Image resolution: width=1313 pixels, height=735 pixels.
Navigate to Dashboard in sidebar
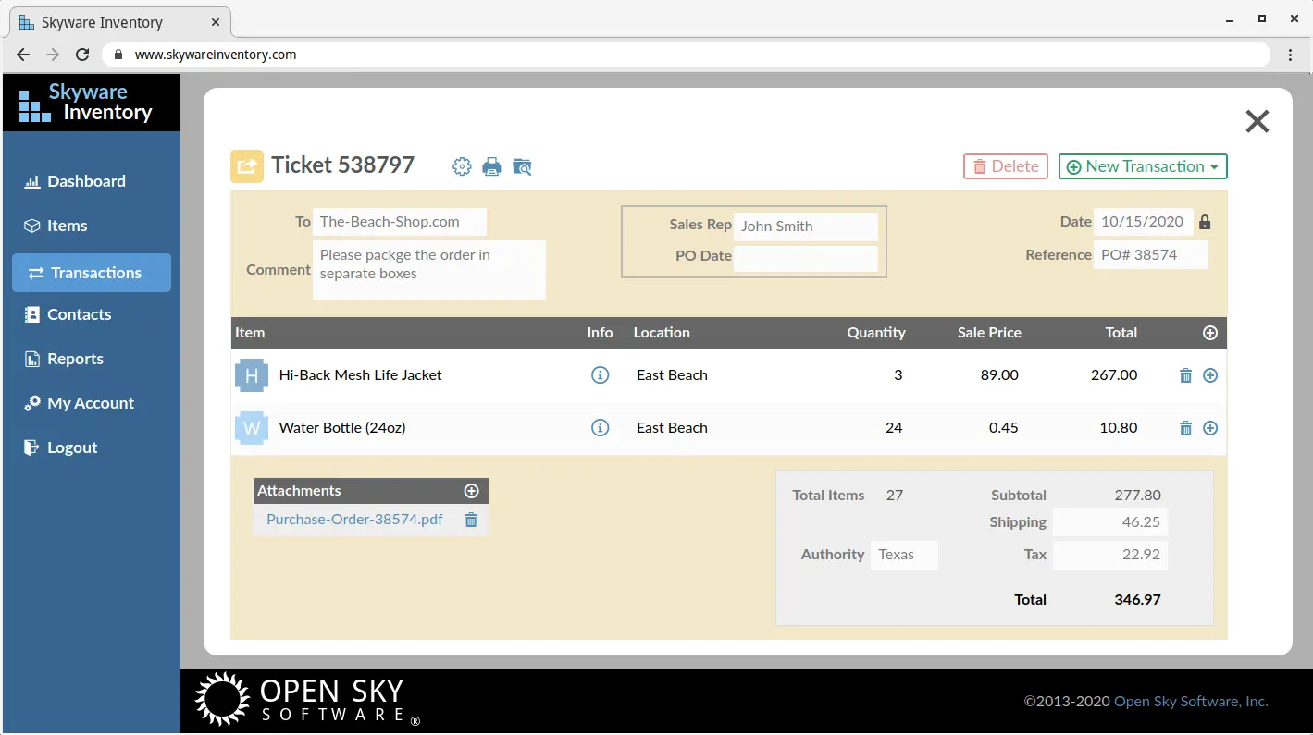pos(86,181)
